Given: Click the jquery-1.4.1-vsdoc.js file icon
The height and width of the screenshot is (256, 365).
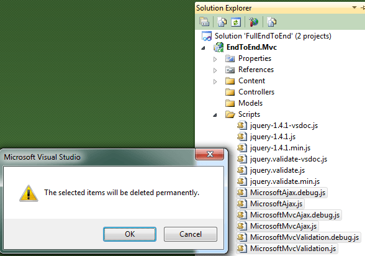Looking at the screenshot, I should coord(242,126).
